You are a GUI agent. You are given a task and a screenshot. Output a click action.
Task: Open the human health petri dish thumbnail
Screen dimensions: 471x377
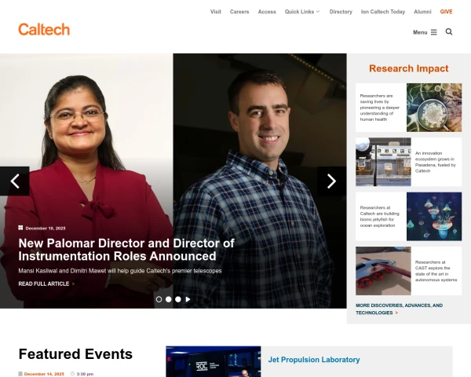(x=434, y=108)
